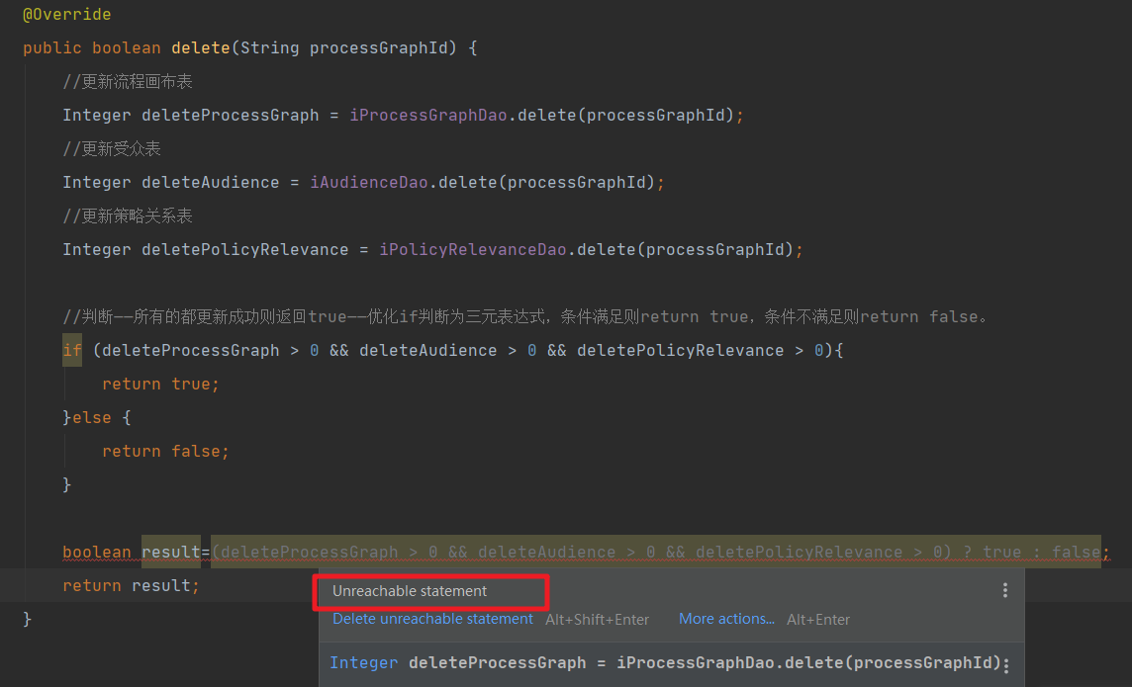Click the return result; statement
This screenshot has width=1132, height=687.
pos(131,585)
